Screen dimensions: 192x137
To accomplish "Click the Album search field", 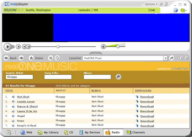I will click(97, 77).
